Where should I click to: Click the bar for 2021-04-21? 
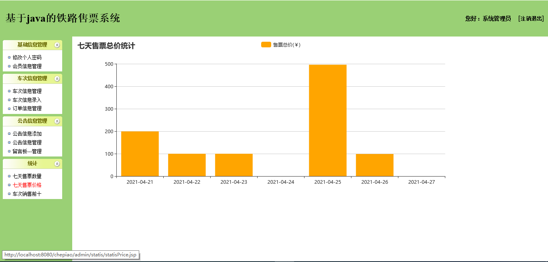(140, 154)
